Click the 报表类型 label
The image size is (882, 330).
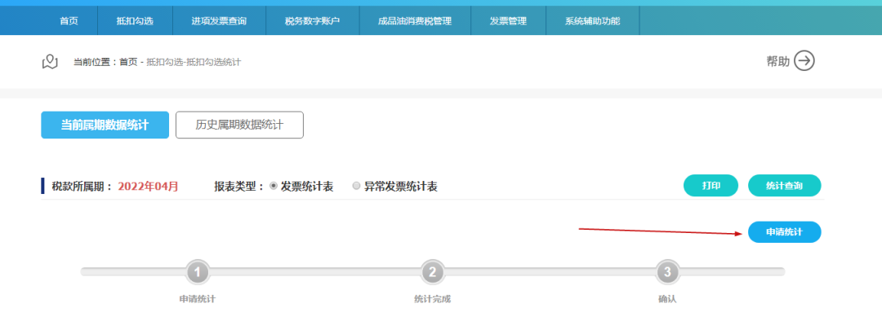239,187
